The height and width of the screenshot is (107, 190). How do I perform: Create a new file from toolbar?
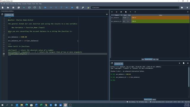pyautogui.click(x=3, y=7)
